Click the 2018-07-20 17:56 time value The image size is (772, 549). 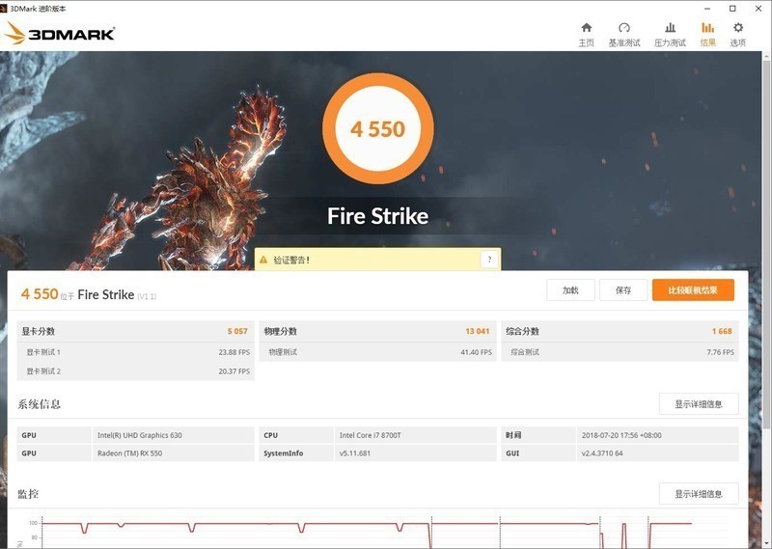[621, 435]
